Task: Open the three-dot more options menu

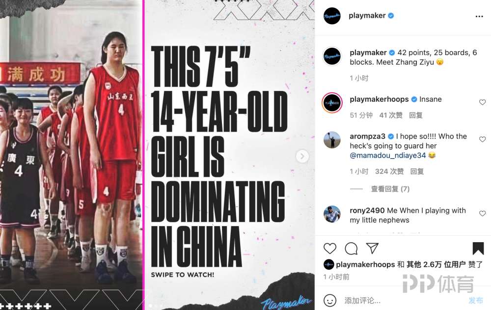Action: pyautogui.click(x=479, y=16)
